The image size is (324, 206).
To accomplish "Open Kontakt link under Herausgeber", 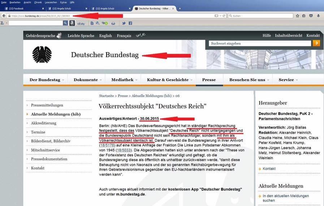I will coord(269,168).
